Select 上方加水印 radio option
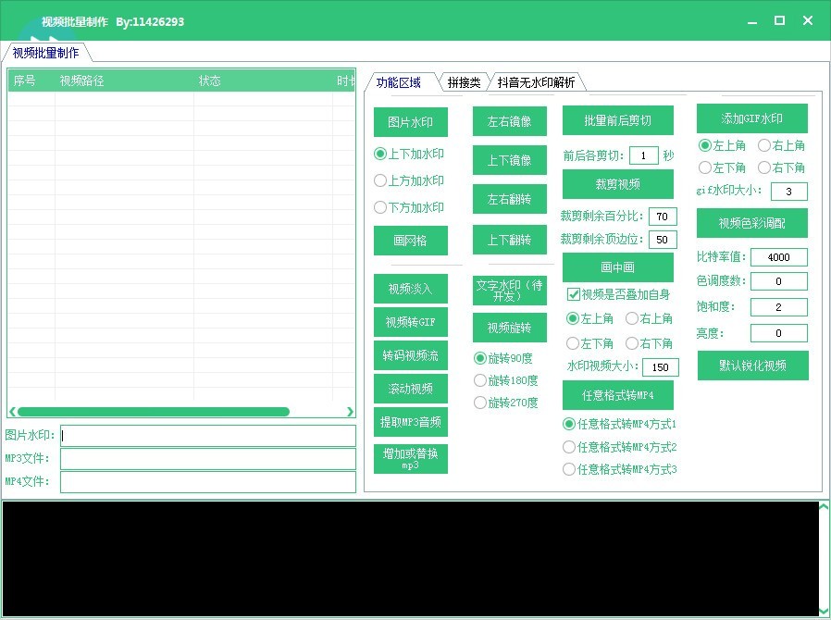 coord(409,180)
